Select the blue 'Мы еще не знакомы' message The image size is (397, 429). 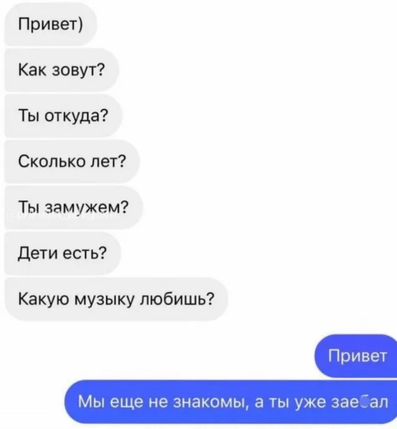[x=231, y=402]
